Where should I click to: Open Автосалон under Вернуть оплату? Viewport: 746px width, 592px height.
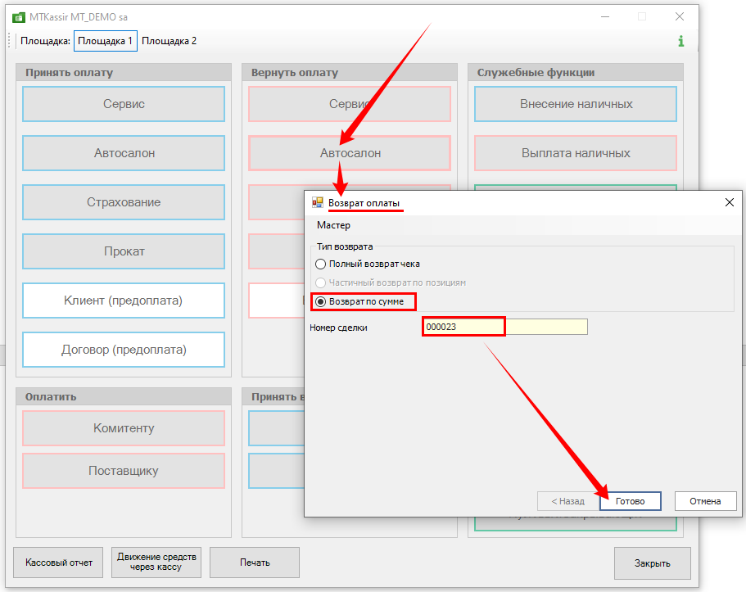click(350, 153)
